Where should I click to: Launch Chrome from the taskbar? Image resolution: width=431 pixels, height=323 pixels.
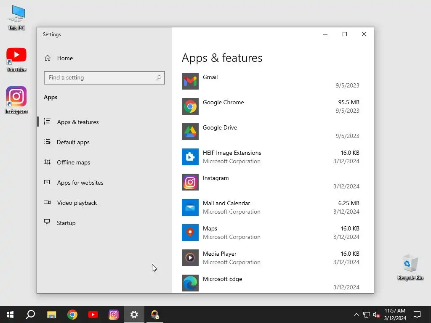tap(72, 315)
